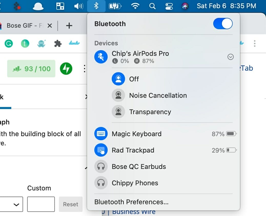Open Spotlight search in menu bar
The width and height of the screenshot is (266, 216).
152,6
